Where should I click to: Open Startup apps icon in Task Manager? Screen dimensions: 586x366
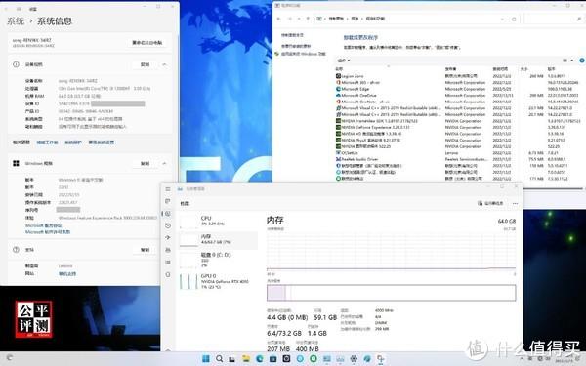tap(168, 237)
